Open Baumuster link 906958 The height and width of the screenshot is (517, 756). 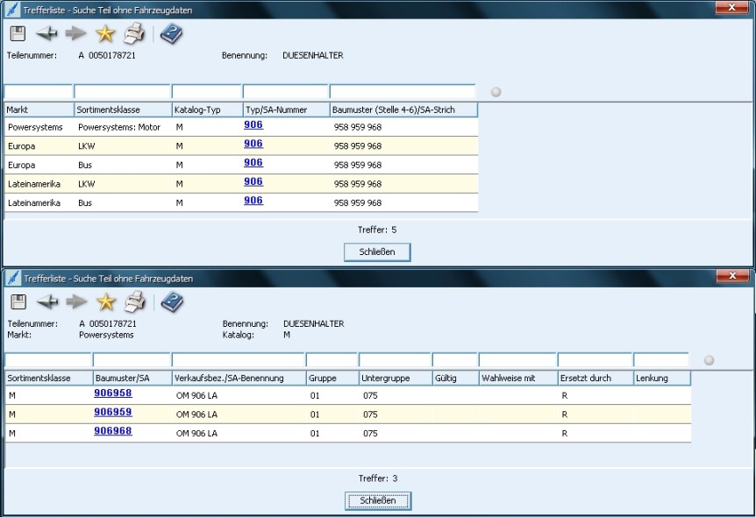112,393
